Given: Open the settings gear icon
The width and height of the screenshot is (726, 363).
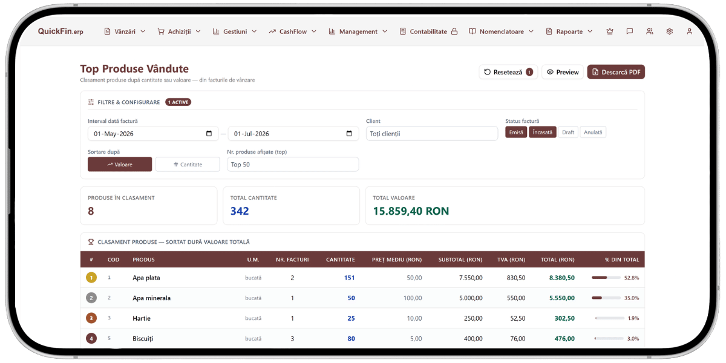Looking at the screenshot, I should 670,31.
